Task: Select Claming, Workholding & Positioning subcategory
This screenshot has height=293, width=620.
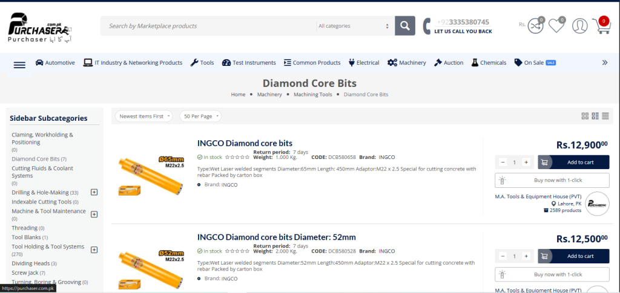Action: (x=42, y=138)
